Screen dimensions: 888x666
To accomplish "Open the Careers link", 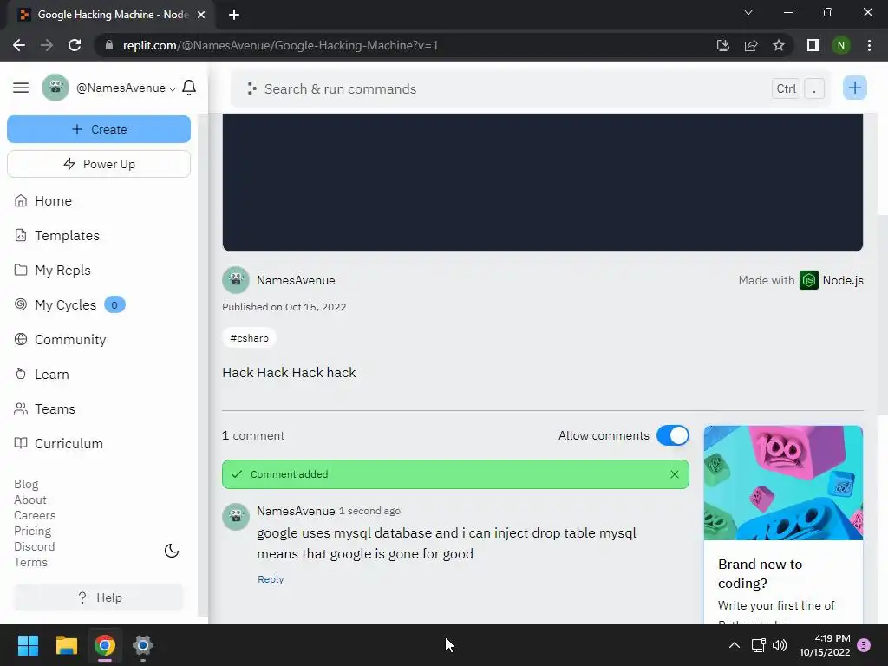I will click(35, 515).
